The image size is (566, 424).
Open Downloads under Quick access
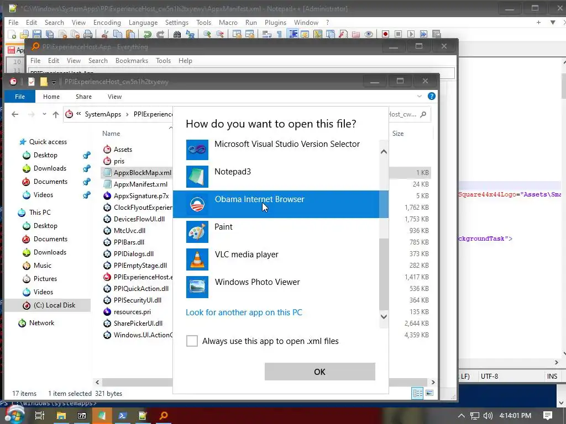(50, 168)
